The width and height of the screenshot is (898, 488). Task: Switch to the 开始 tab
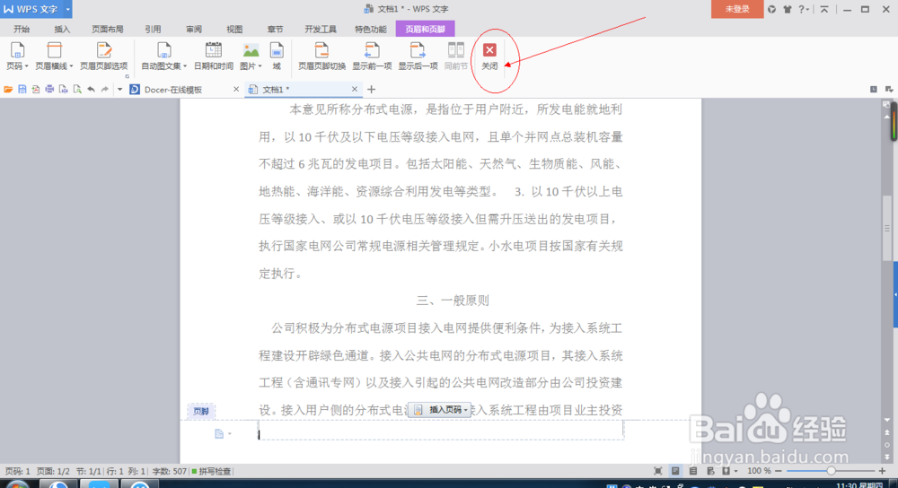pyautogui.click(x=22, y=30)
